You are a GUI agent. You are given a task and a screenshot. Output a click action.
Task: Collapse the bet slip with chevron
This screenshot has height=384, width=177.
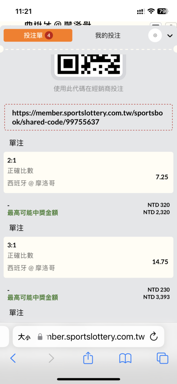(170, 36)
